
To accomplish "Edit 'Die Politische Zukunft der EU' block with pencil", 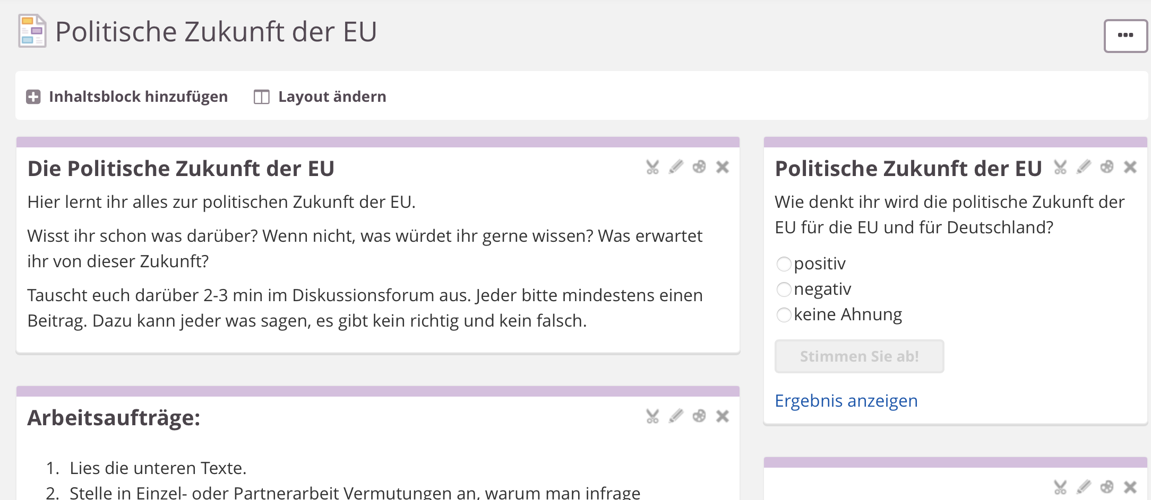I will pos(676,168).
